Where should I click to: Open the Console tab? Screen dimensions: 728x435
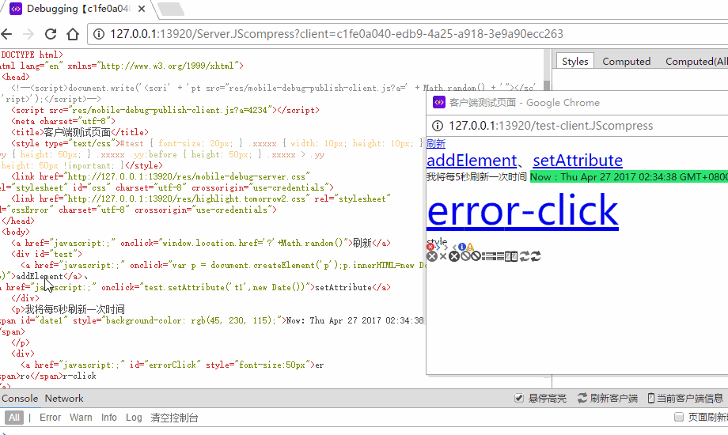click(20, 399)
